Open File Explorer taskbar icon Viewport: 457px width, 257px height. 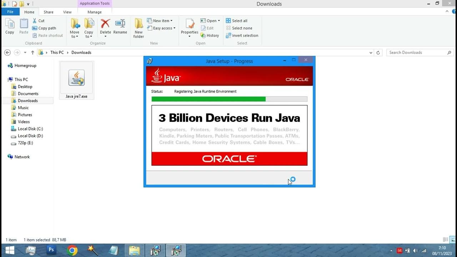pyautogui.click(x=134, y=250)
